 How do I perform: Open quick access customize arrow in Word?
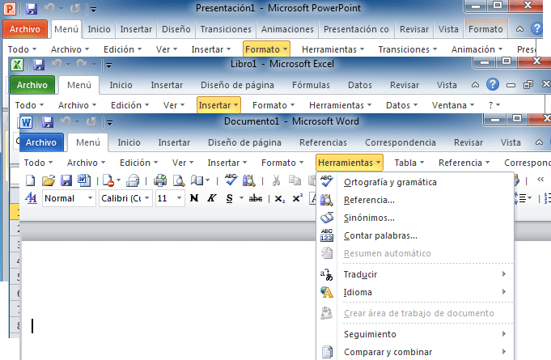tap(110, 123)
